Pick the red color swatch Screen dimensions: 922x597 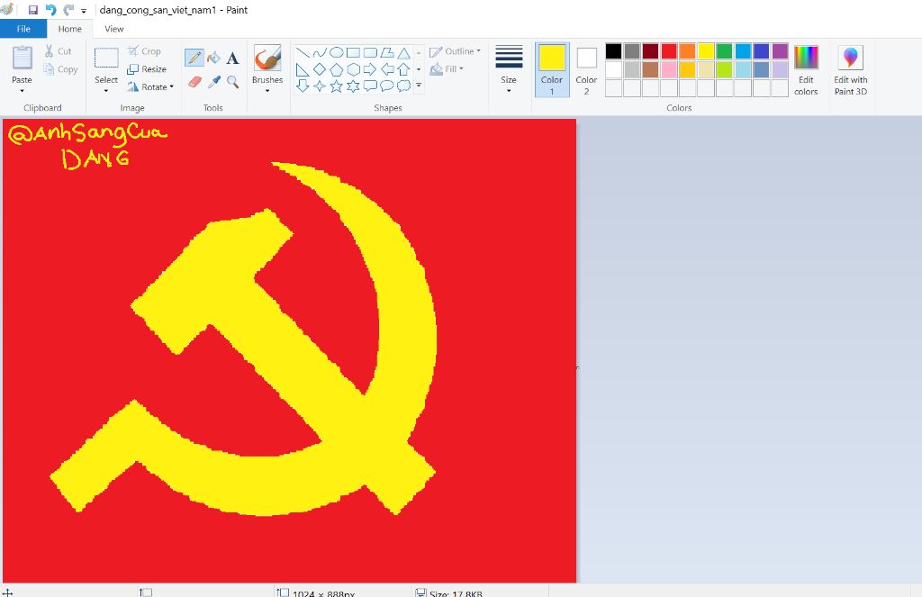pos(669,51)
